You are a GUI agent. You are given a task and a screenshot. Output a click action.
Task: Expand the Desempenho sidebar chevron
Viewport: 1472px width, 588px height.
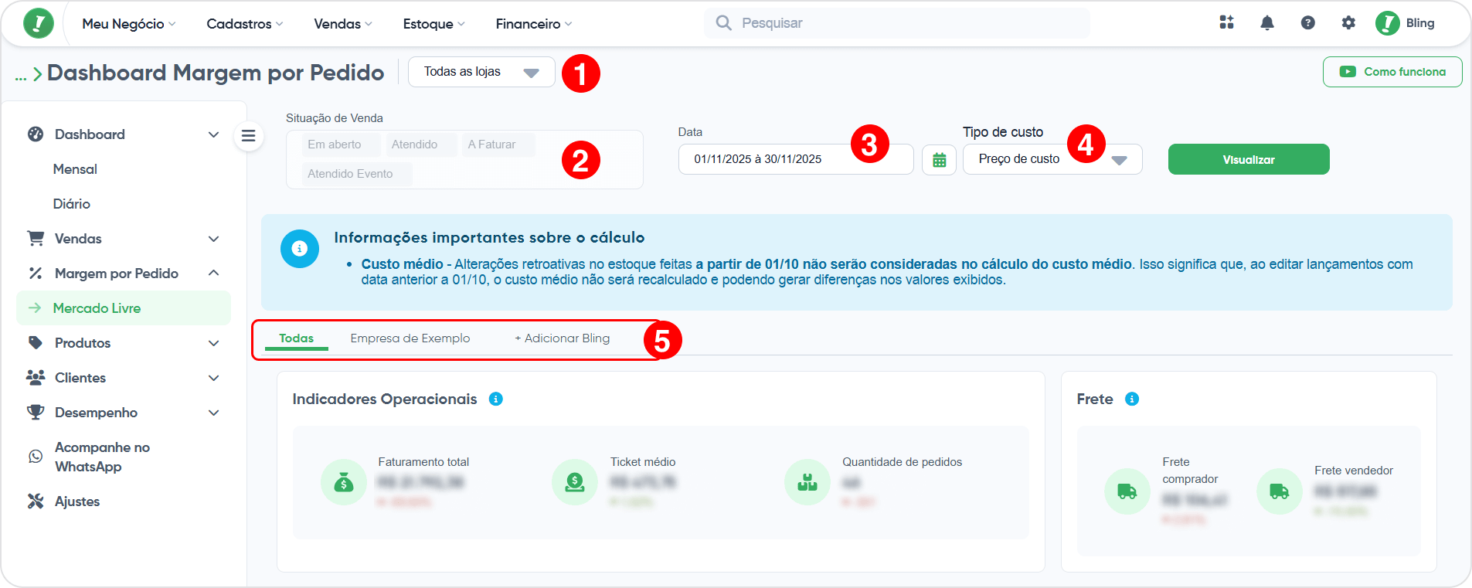click(214, 413)
